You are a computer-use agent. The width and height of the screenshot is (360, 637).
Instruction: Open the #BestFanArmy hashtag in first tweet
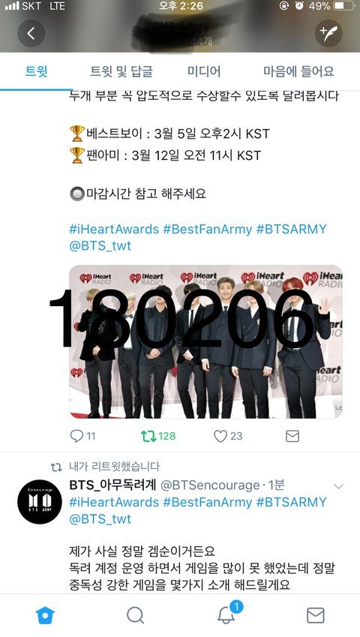(208, 229)
